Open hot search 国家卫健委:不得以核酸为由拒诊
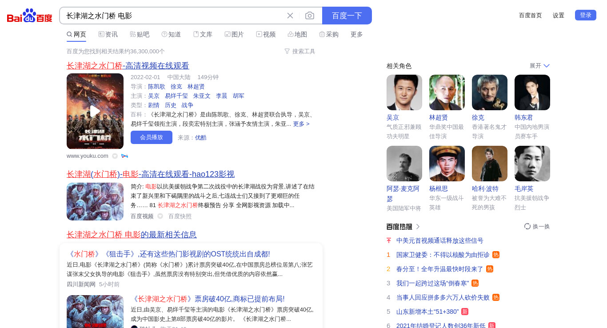The height and width of the screenshot is (328, 607). (x=443, y=255)
